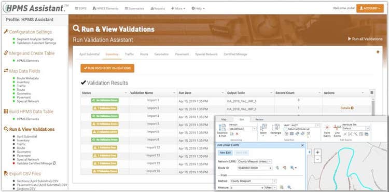Click last icon in Edit Events group
This screenshot has height=192, width=389.
click(366, 134)
